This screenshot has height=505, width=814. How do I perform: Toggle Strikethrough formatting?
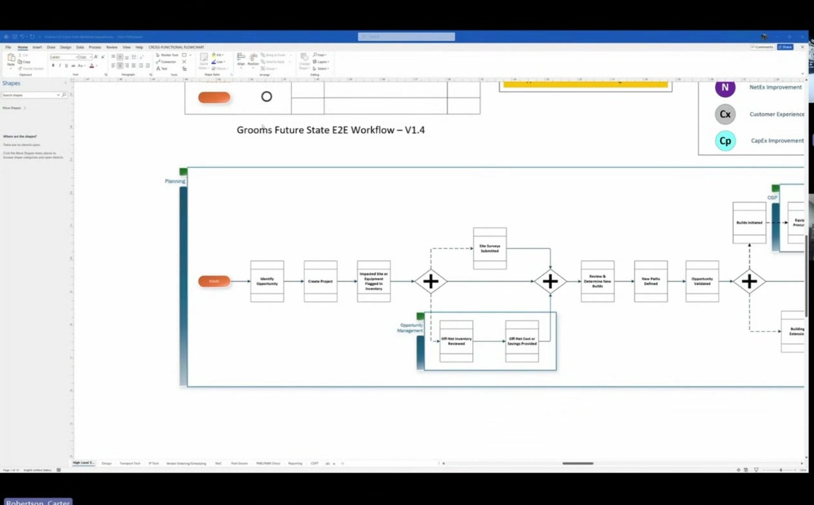pyautogui.click(x=73, y=66)
